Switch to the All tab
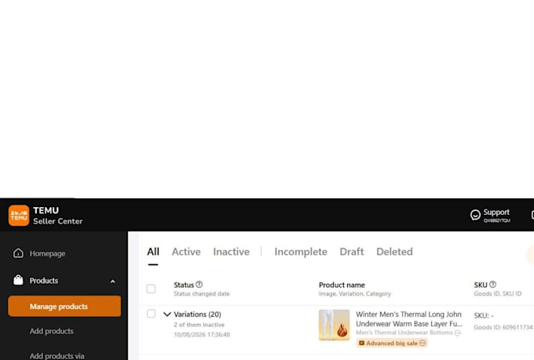534x360 pixels. coord(153,252)
